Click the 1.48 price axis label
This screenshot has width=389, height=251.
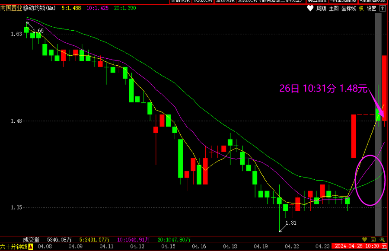pyautogui.click(x=16, y=121)
